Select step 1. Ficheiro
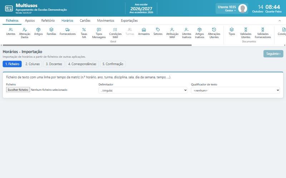Image resolution: width=286 pixels, height=178 pixels. 12,64
